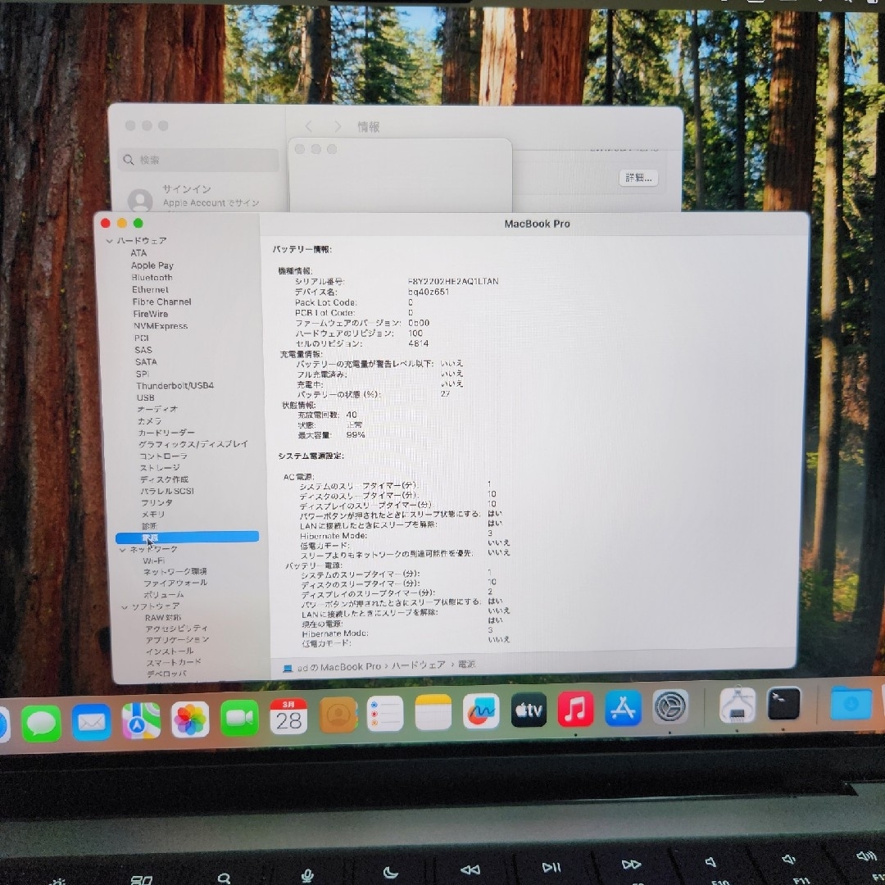The image size is (885, 885).
Task: Open the Mail app in the Dock
Action: tap(91, 721)
